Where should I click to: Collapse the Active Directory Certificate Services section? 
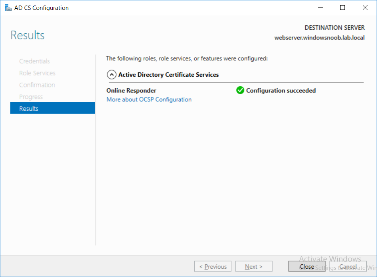coord(111,75)
